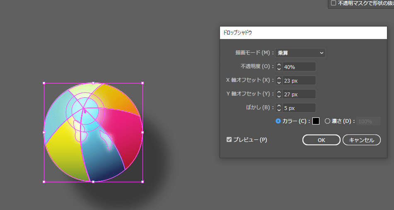Viewport: 394px width, 210px height.
Task: Click the top-left bounding box handle
Action: click(44, 83)
